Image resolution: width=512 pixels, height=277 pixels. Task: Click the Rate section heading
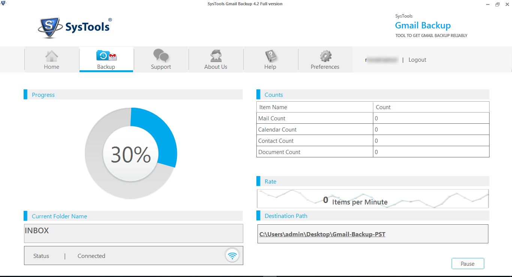270,182
